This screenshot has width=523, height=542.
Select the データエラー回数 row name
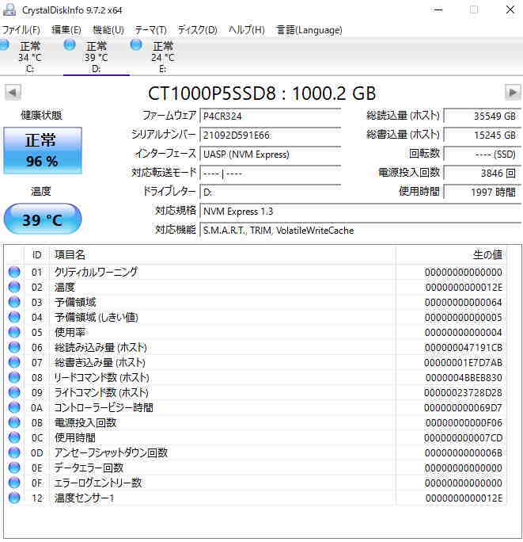pyautogui.click(x=89, y=468)
